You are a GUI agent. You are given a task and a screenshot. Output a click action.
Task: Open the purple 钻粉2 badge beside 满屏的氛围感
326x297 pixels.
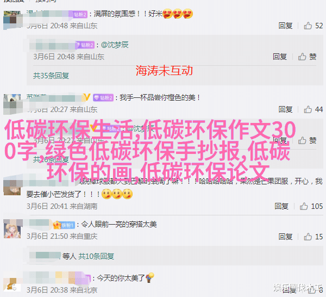coord(80,14)
